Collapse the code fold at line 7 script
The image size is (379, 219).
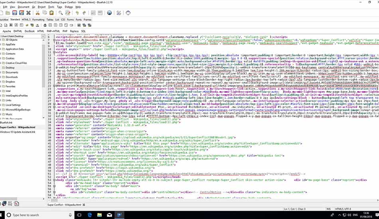click(54, 40)
